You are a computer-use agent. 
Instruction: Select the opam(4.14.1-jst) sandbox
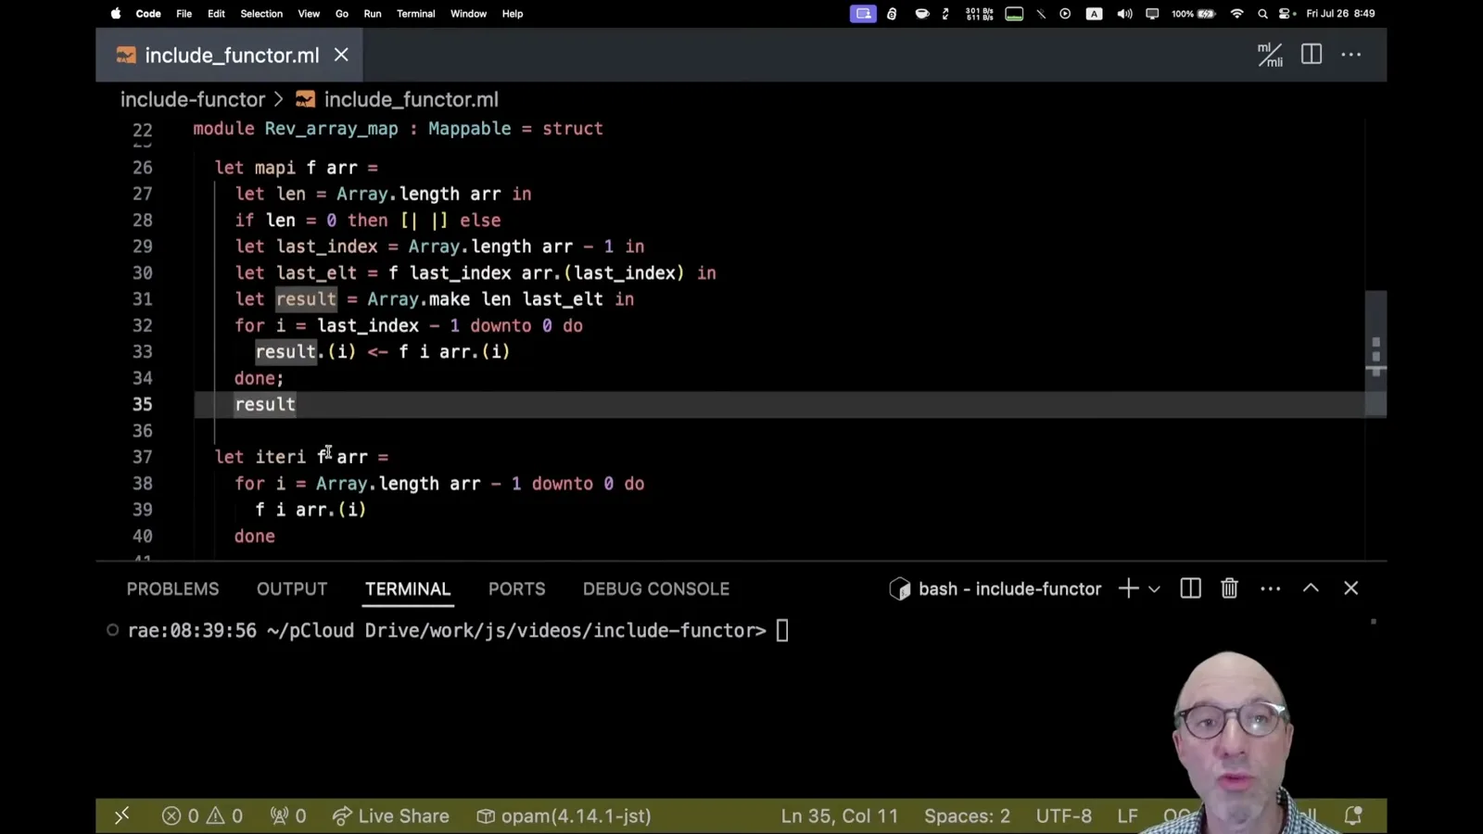click(564, 815)
